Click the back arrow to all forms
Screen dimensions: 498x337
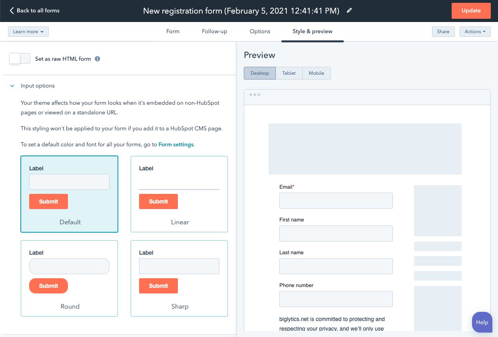[12, 11]
